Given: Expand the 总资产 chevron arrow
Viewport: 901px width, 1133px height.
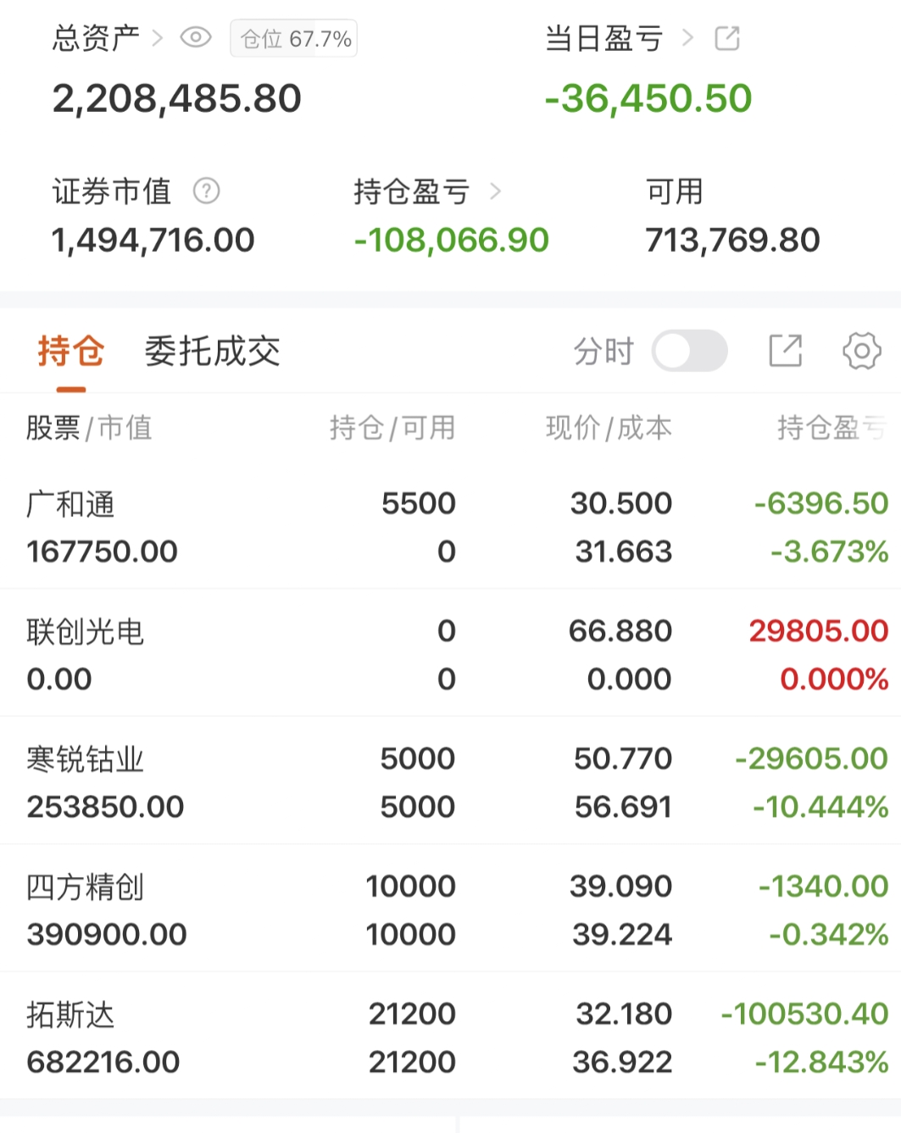Looking at the screenshot, I should pos(158,38).
